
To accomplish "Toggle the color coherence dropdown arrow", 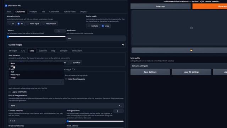I will [60, 82].
